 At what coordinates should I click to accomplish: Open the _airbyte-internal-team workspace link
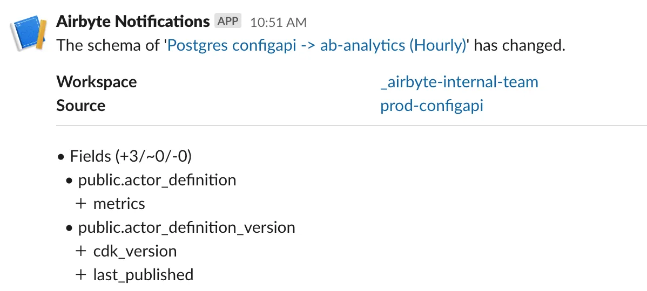pyautogui.click(x=459, y=82)
